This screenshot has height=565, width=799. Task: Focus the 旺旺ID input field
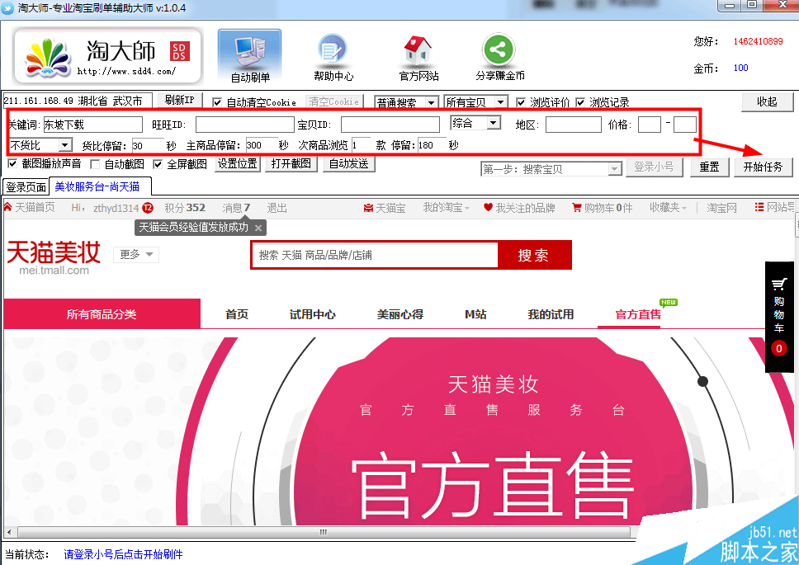pos(245,125)
